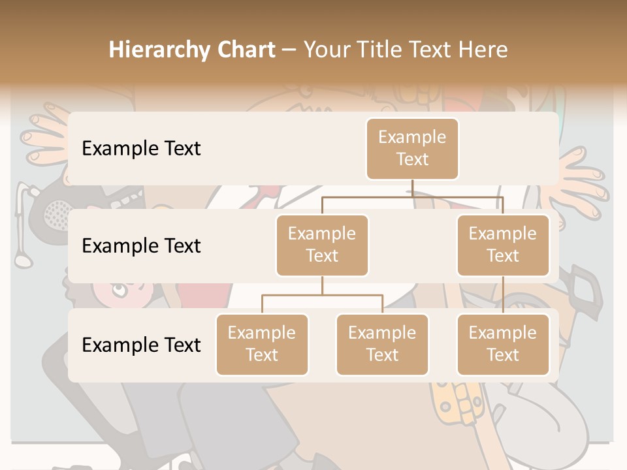627x470 pixels.
Task: Click the rightmost box in the bottom hierarchy row
Action: click(x=503, y=345)
